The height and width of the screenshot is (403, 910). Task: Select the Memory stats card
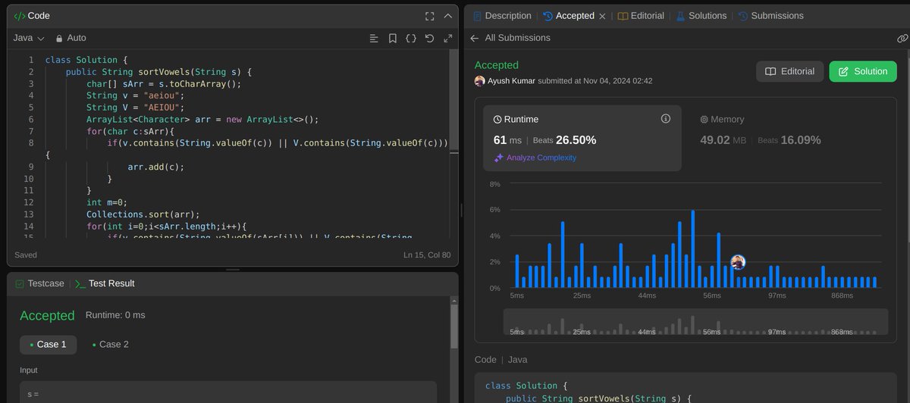pos(789,138)
